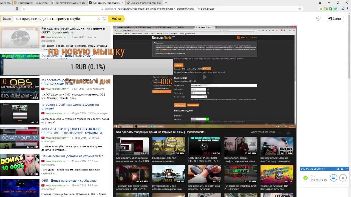
Task: Open 'туториал втрой!!! как сделать донат' link
Action: pyautogui.click(x=70, y=106)
